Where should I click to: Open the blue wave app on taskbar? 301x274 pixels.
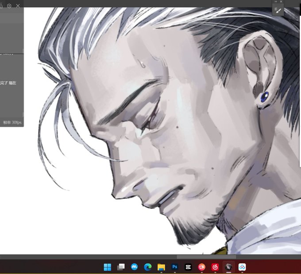tap(134, 267)
